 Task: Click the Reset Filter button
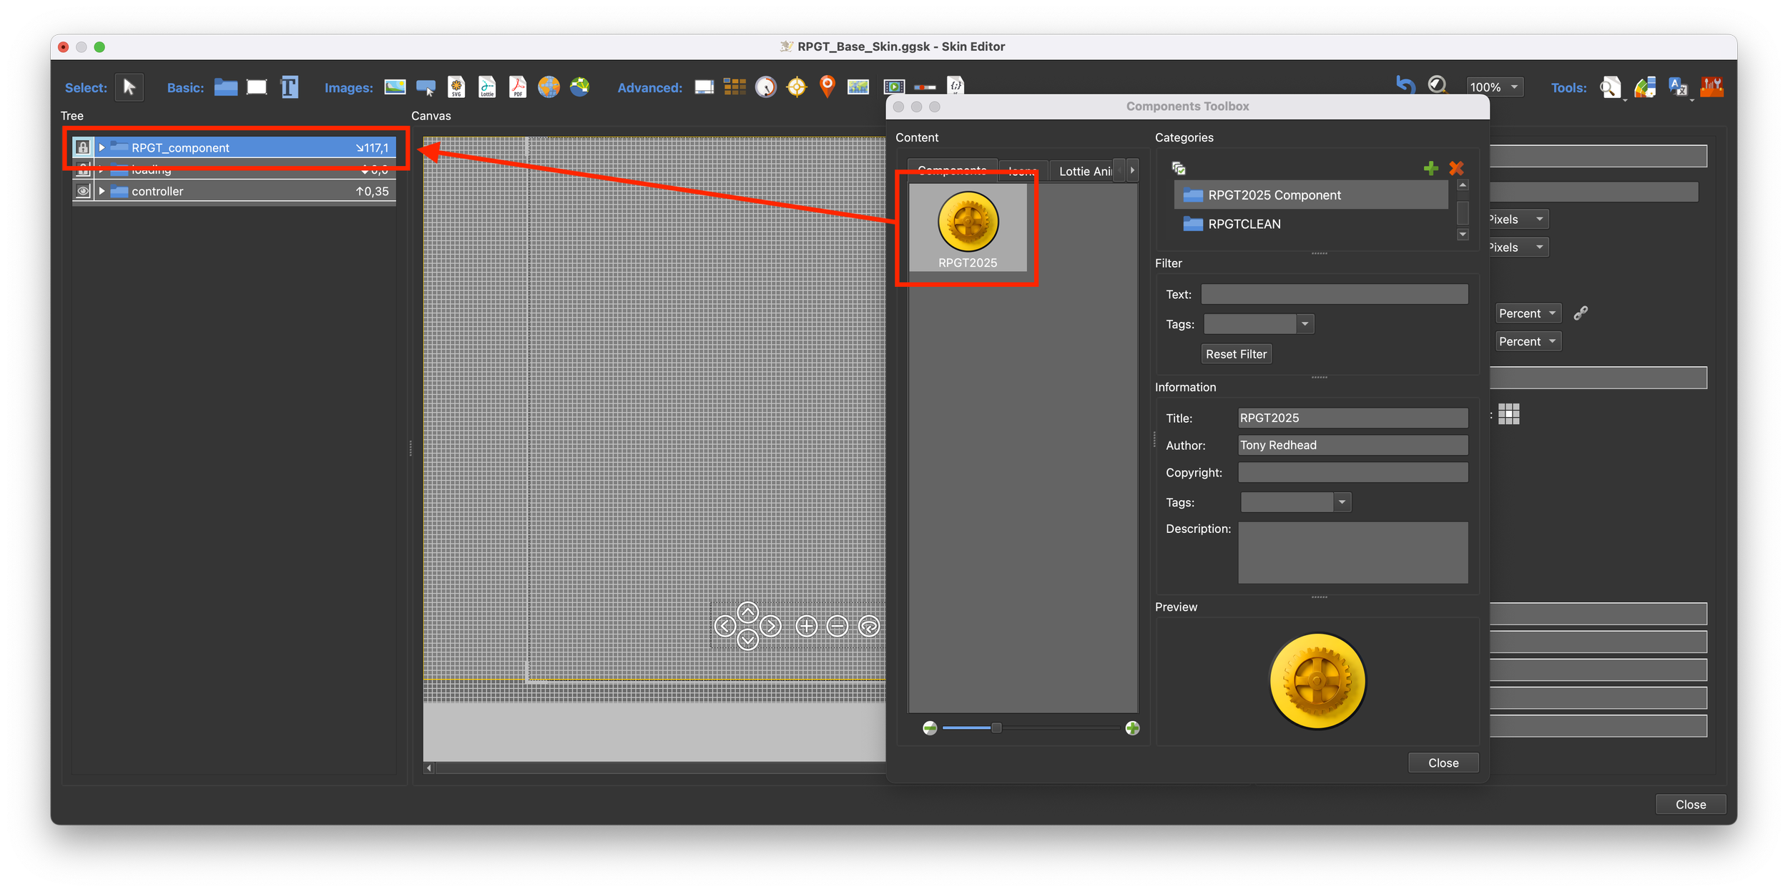point(1235,354)
